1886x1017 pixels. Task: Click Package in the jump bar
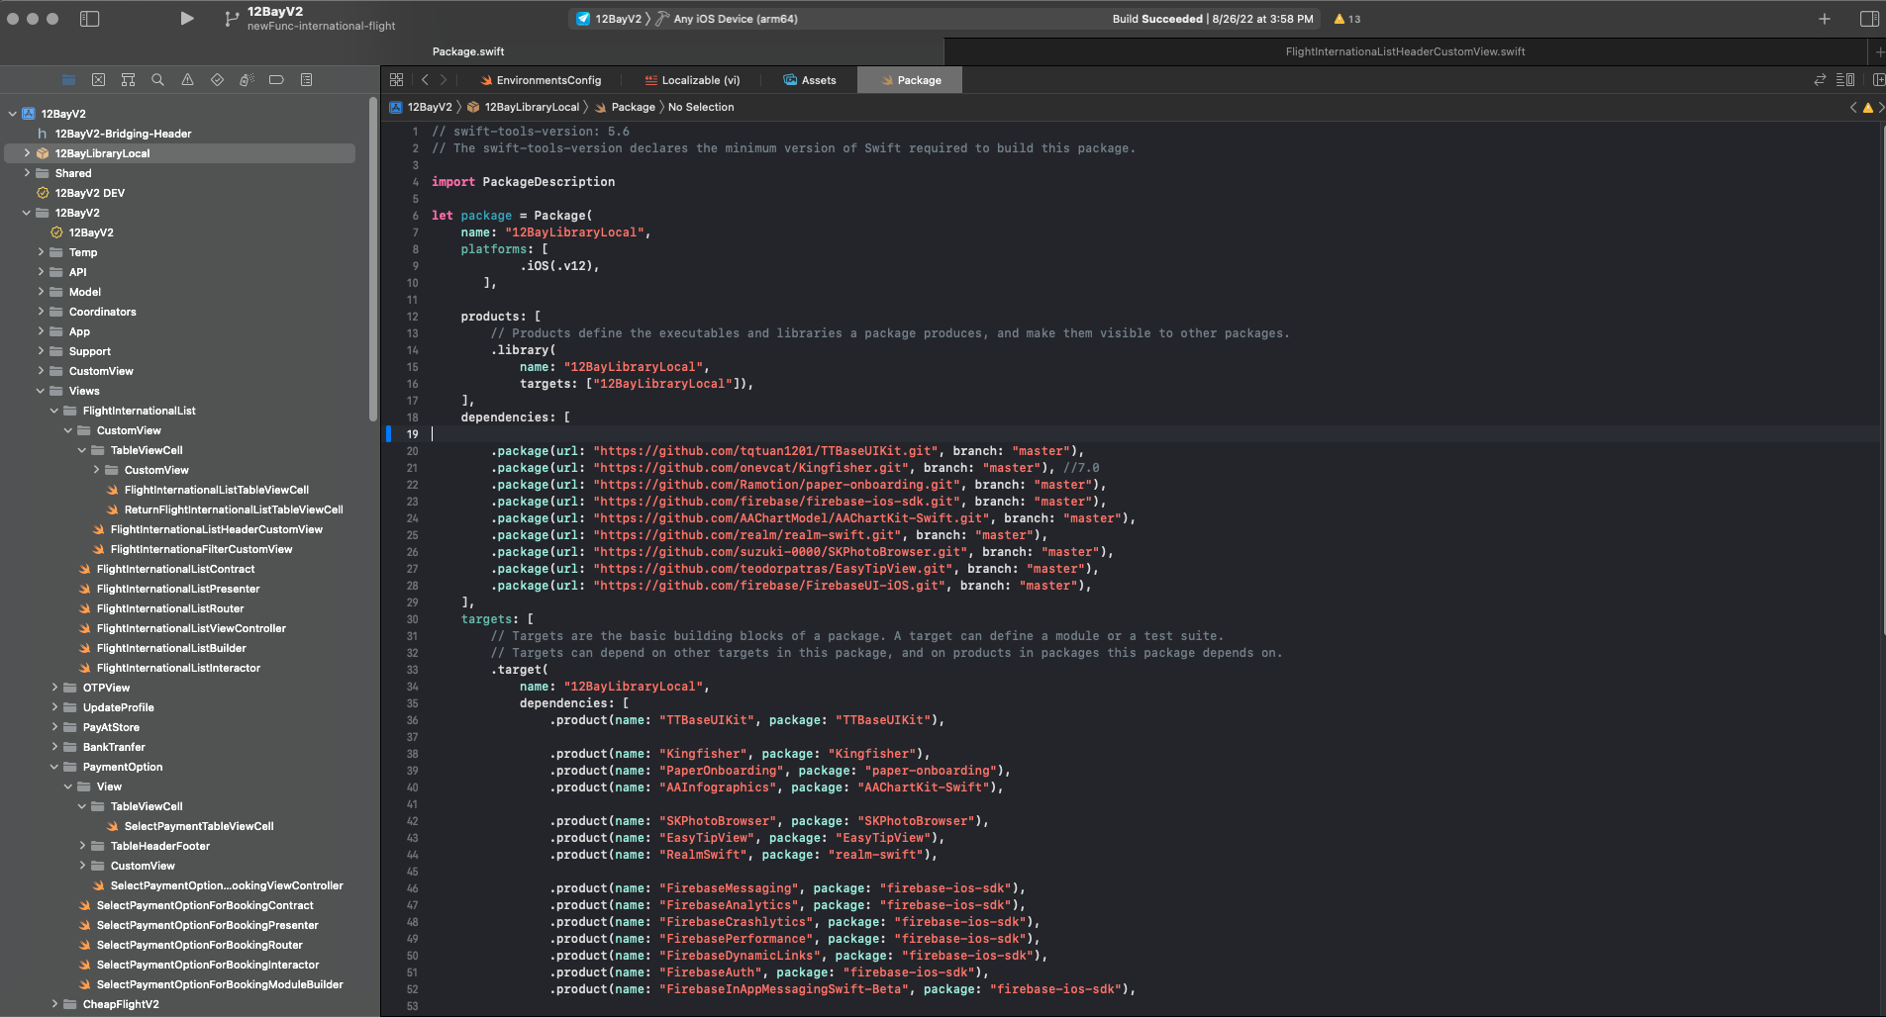click(x=625, y=107)
